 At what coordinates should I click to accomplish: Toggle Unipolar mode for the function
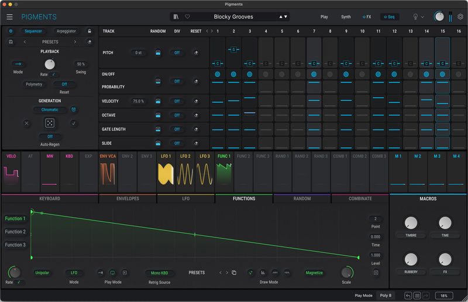point(42,273)
